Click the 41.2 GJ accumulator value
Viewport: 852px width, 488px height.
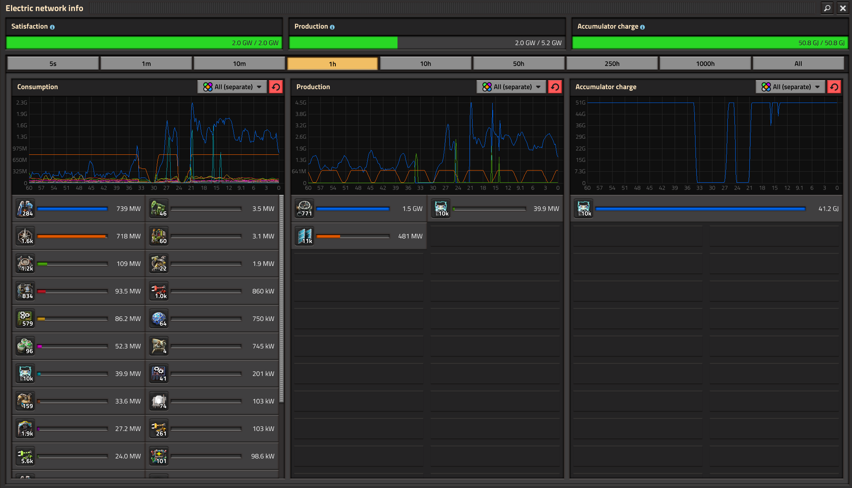(x=828, y=209)
